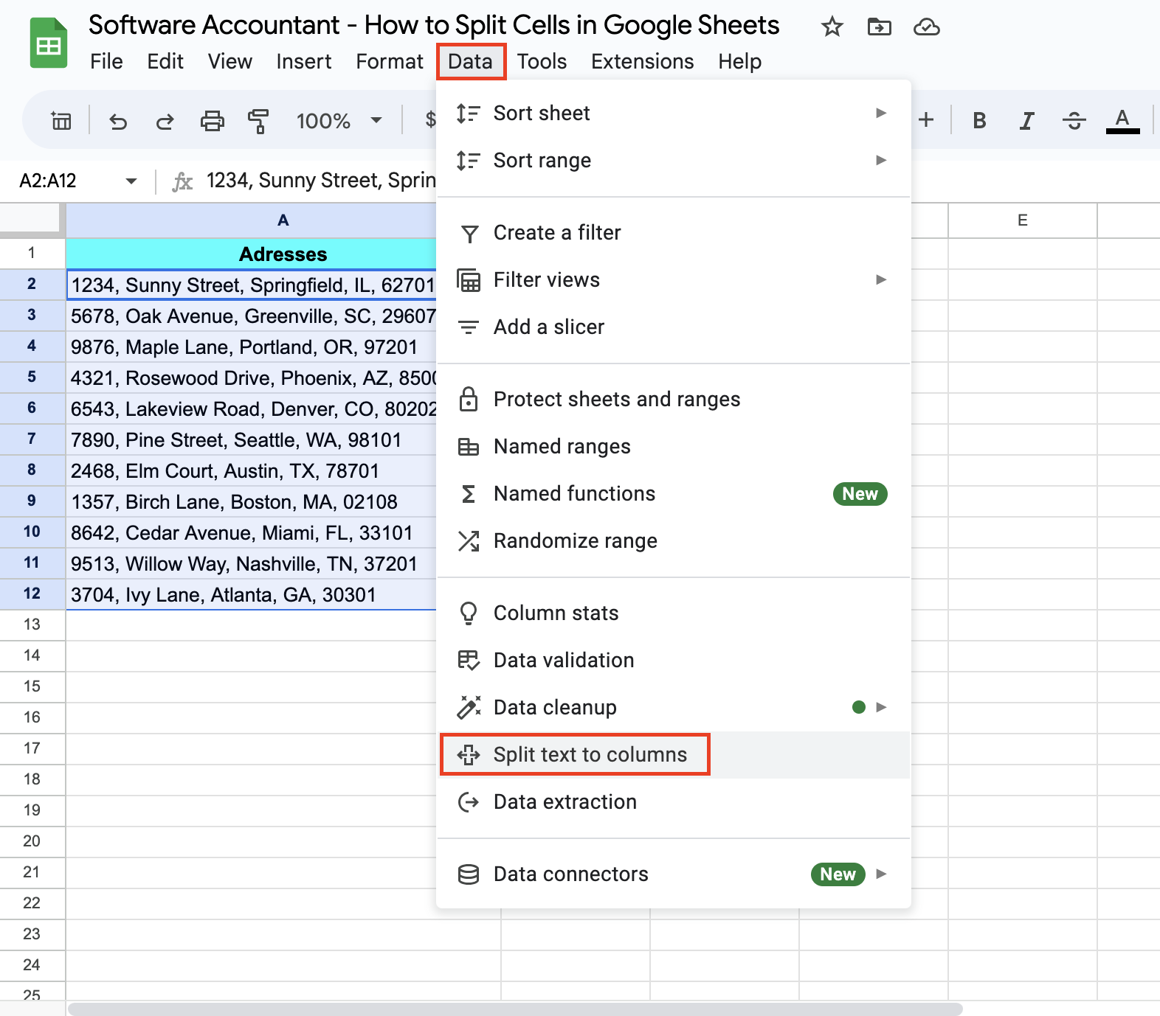Open the Tools menu
This screenshot has width=1160, height=1016.
pos(542,61)
